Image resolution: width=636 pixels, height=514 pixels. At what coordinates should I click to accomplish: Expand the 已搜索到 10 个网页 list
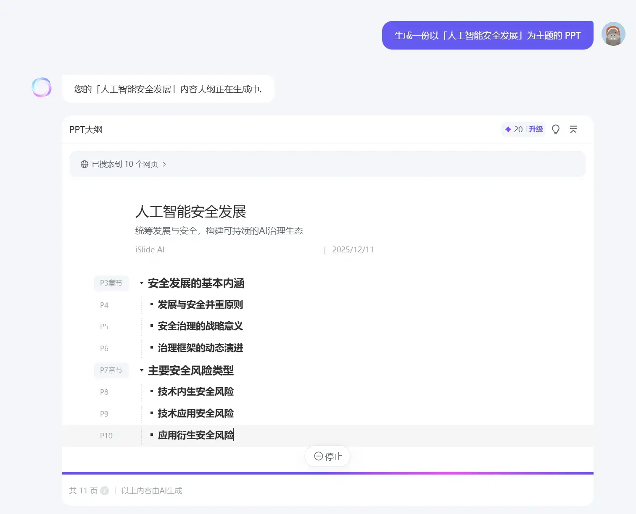pos(125,164)
